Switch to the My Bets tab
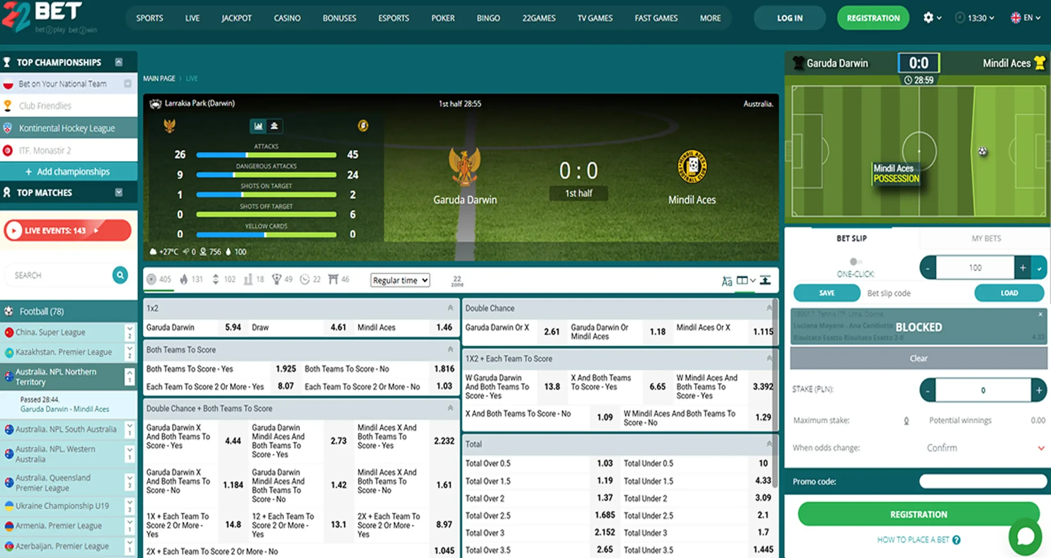The width and height of the screenshot is (1051, 558). tap(986, 238)
